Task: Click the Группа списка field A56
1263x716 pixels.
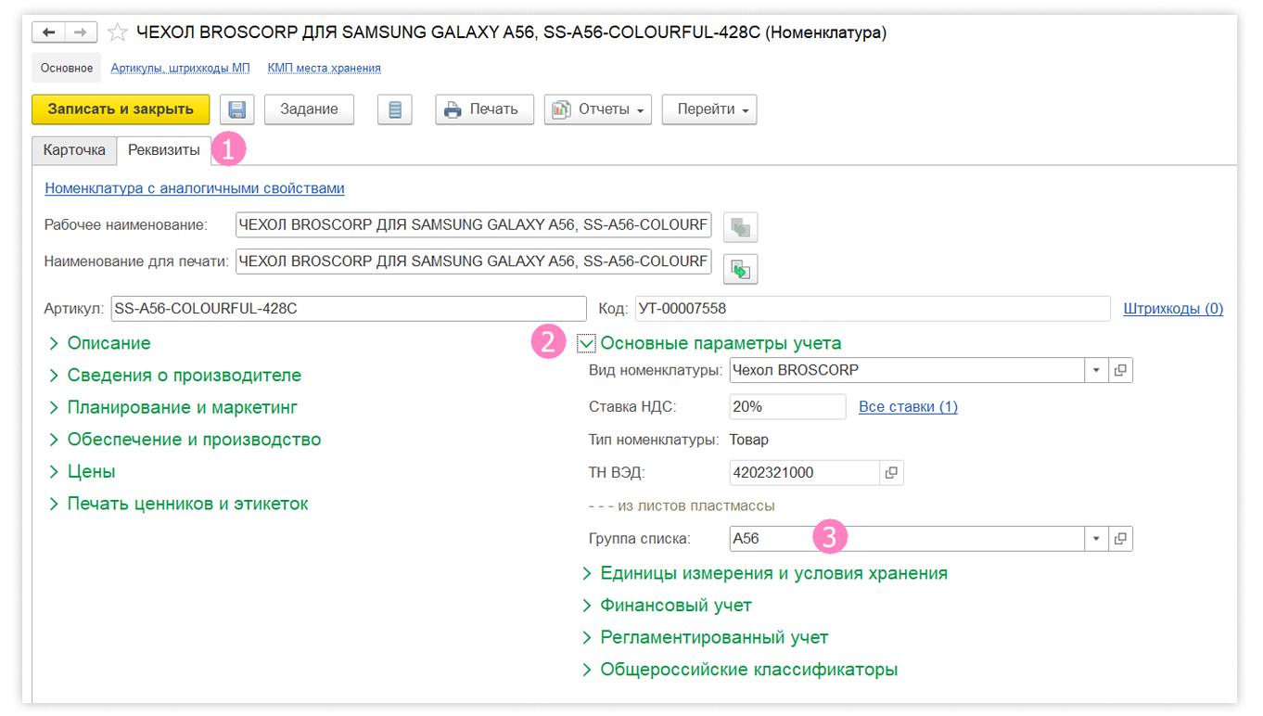Action: pyautogui.click(x=908, y=539)
